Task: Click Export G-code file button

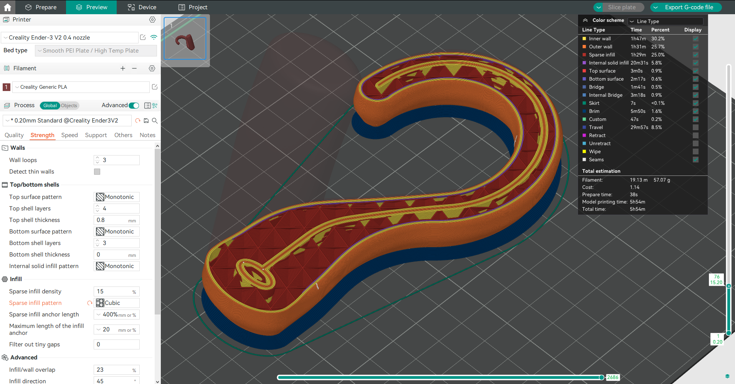Action: coord(689,7)
